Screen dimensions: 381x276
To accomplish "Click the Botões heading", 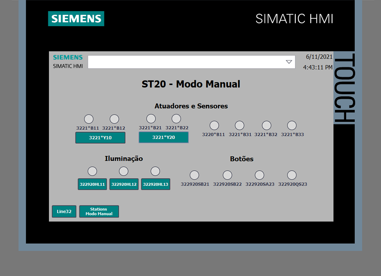I will coord(242,159).
